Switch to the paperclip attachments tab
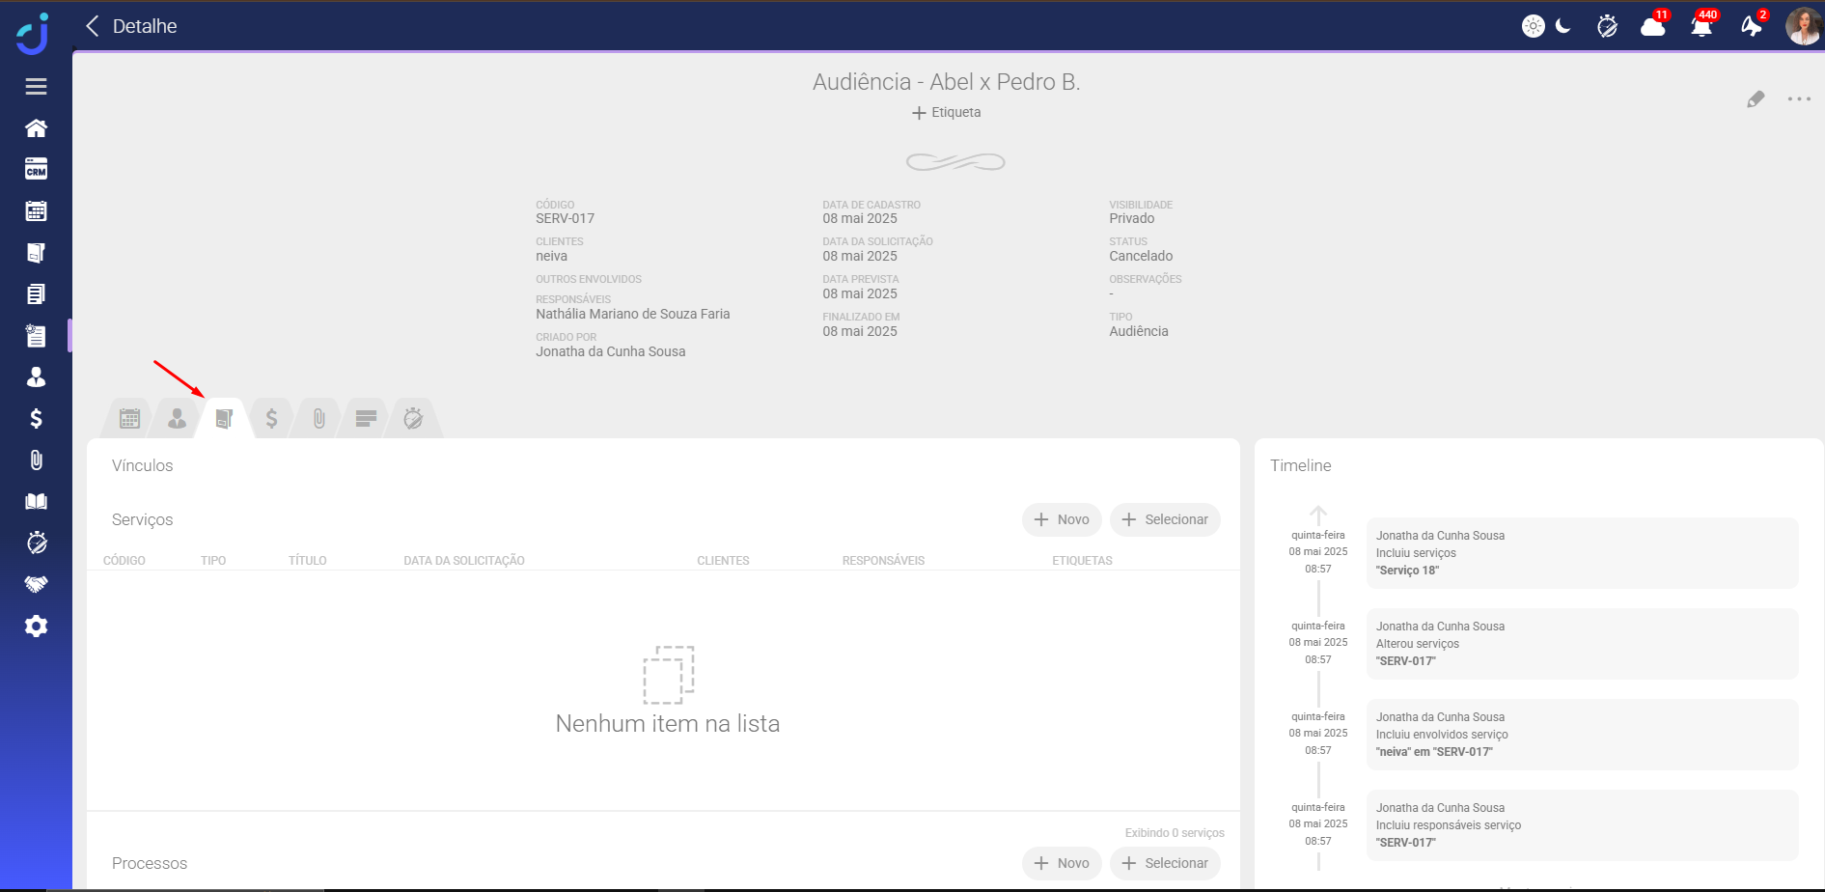Image resolution: width=1825 pixels, height=892 pixels. [x=318, y=418]
